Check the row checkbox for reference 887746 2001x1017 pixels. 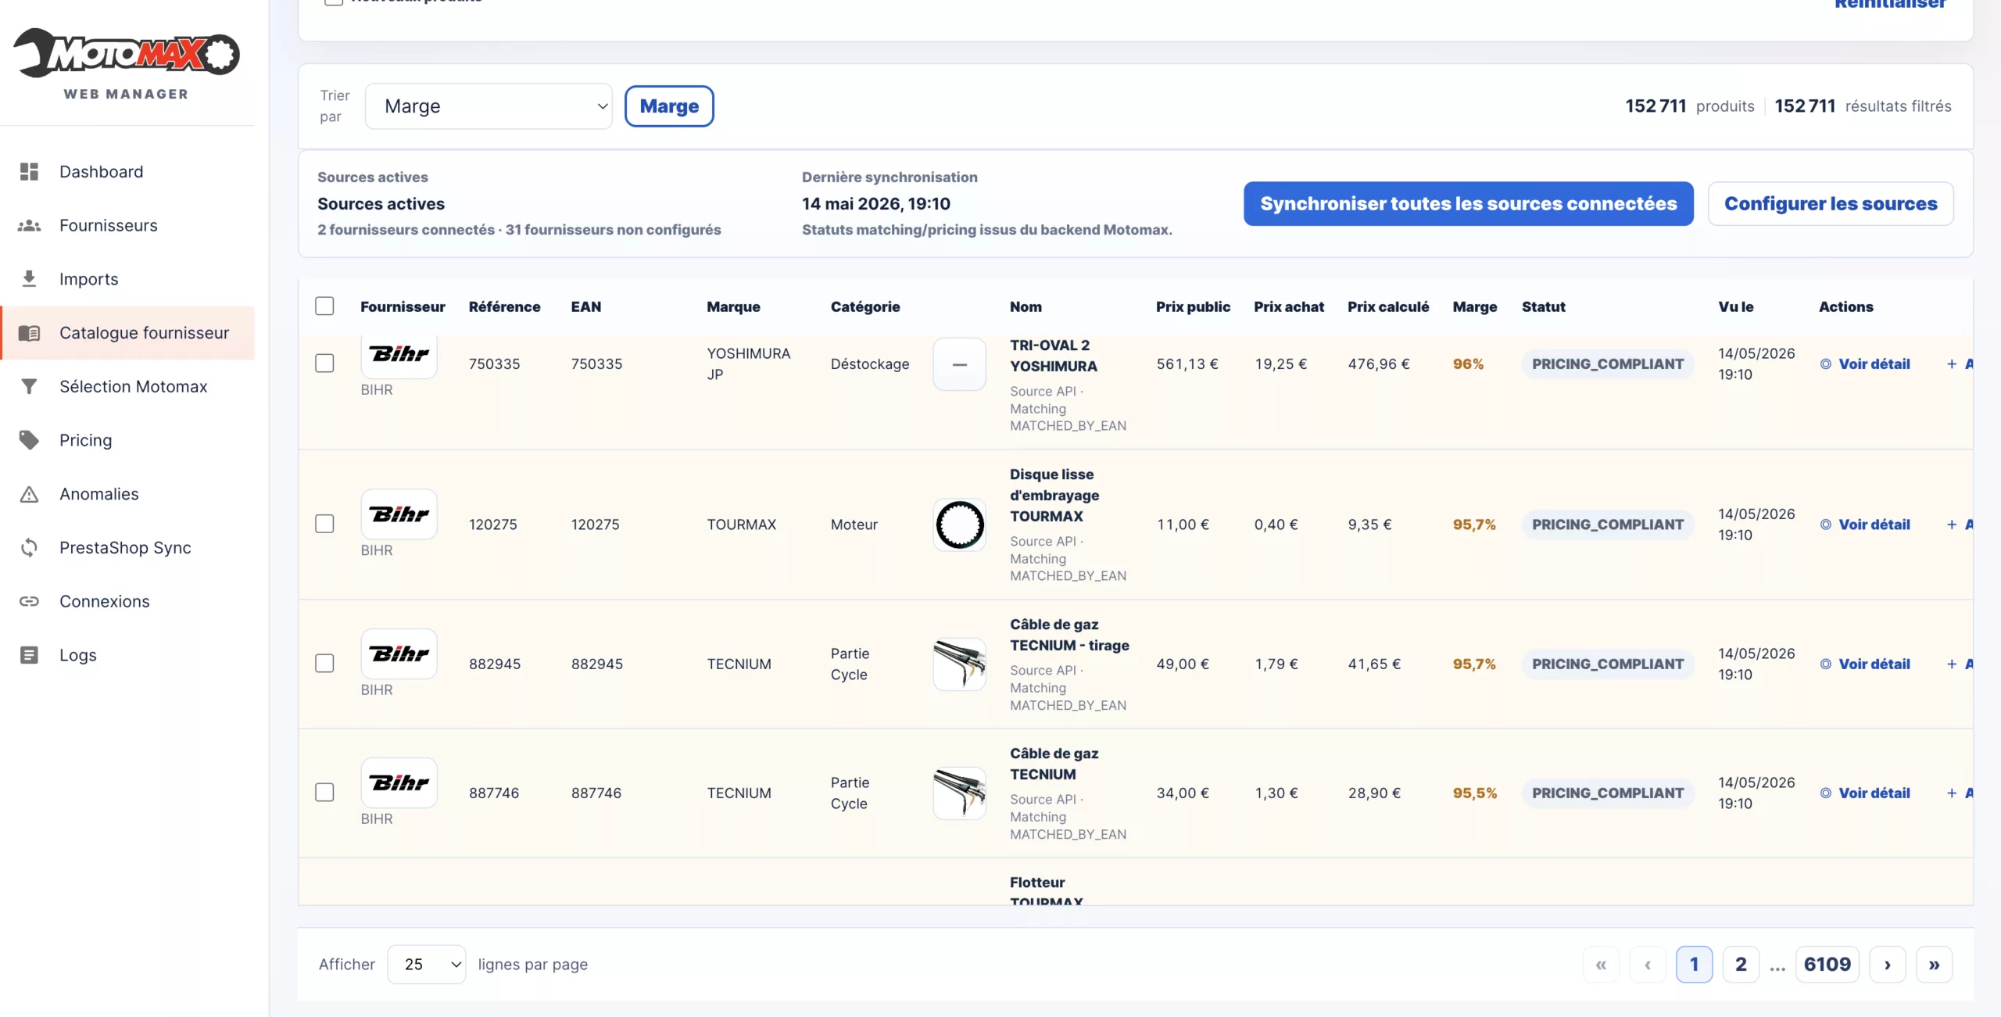point(324,793)
